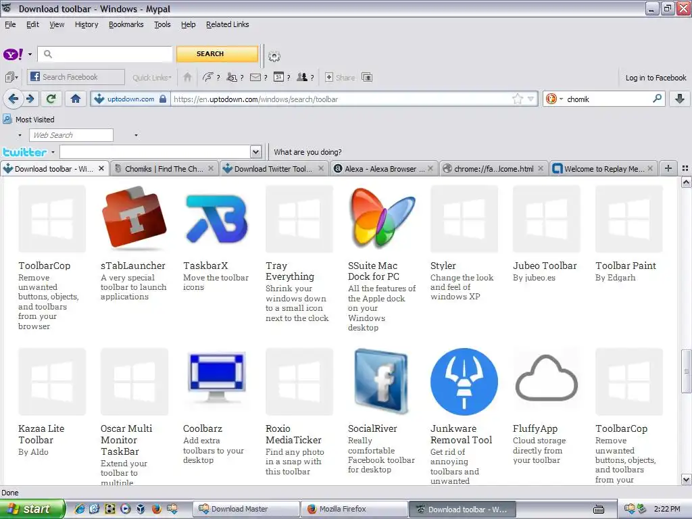The width and height of the screenshot is (692, 519).
Task: Open the SSuite Mac Dock butterfly icon
Action: pos(382,218)
